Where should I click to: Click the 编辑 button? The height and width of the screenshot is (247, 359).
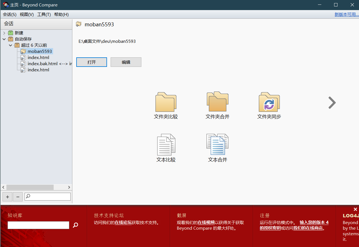pos(126,62)
